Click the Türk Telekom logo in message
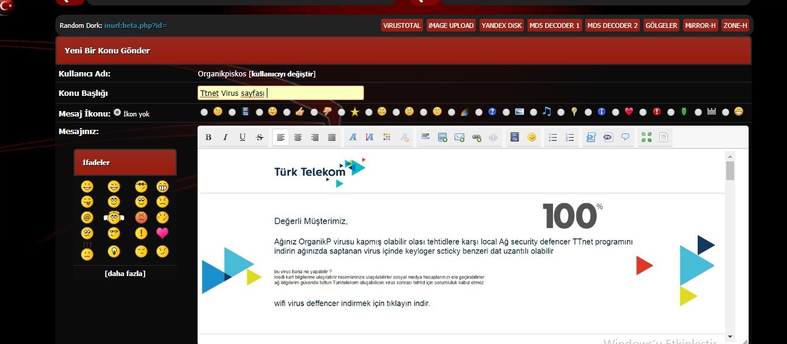Image resolution: width=787 pixels, height=344 pixels. coord(320,172)
